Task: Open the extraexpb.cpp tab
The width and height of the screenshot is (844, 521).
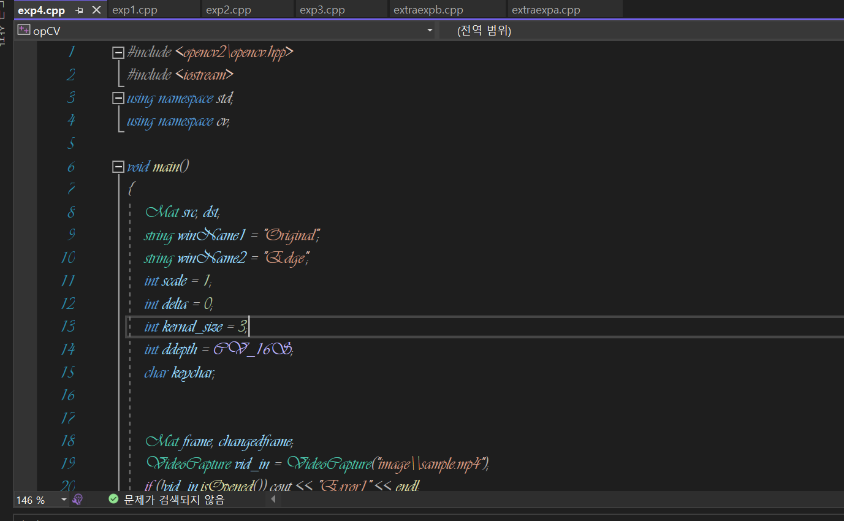Action: [x=428, y=10]
